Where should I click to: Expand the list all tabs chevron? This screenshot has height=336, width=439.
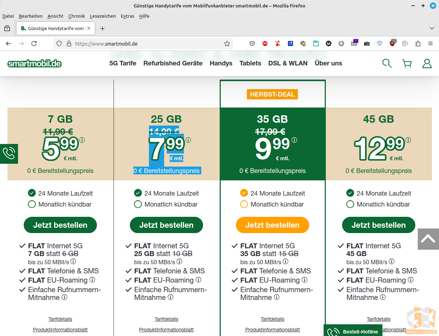click(x=432, y=28)
